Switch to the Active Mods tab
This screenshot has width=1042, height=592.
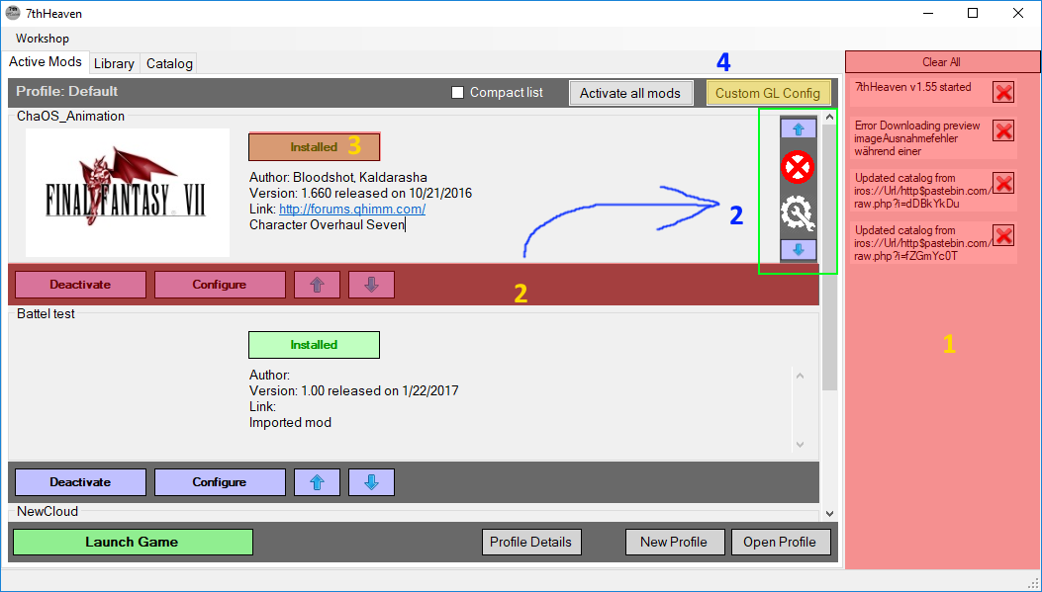click(46, 61)
